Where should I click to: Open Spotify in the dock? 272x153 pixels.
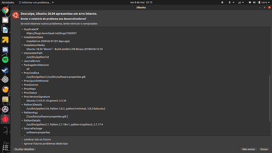[x=5, y=60]
